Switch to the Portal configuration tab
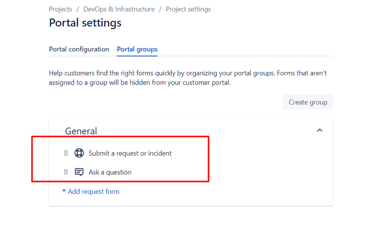This screenshot has width=383, height=226. click(x=79, y=49)
